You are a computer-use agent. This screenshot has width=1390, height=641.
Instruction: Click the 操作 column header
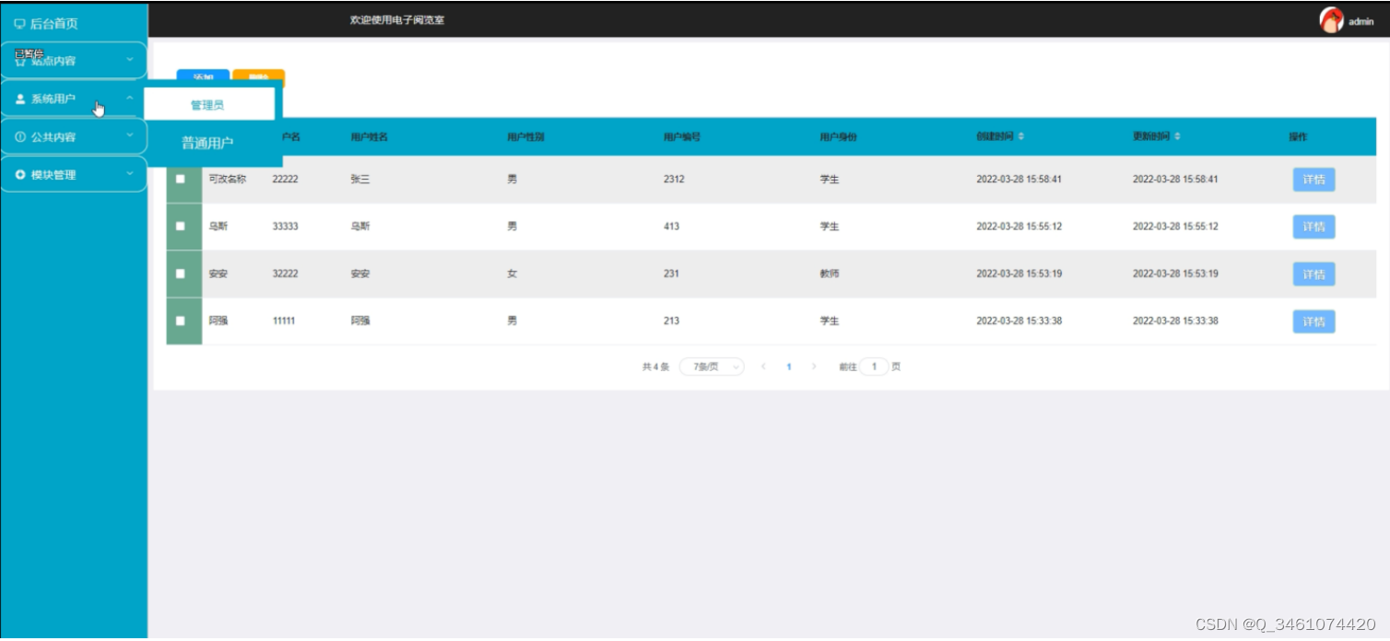point(1298,137)
